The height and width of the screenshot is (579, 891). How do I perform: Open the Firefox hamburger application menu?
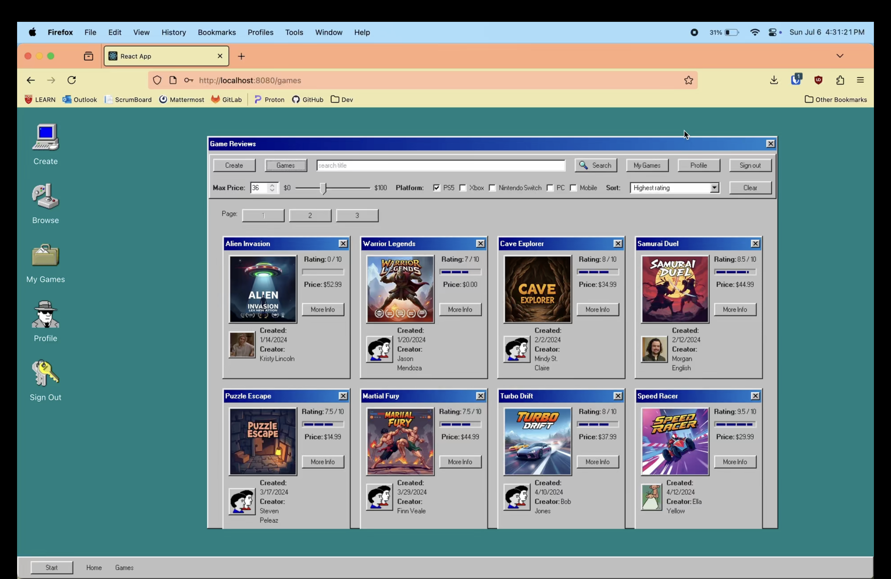pyautogui.click(x=860, y=80)
